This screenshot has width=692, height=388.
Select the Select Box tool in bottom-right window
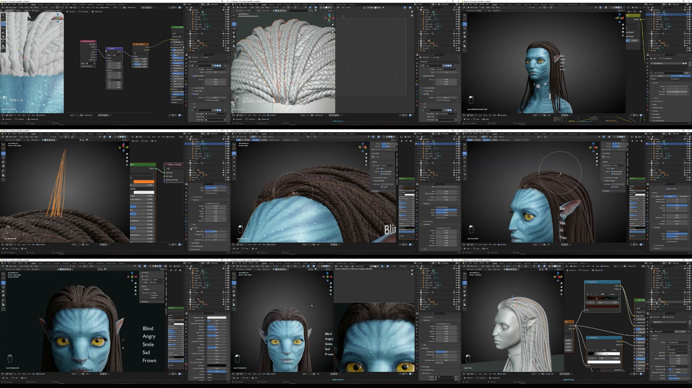pos(465,274)
